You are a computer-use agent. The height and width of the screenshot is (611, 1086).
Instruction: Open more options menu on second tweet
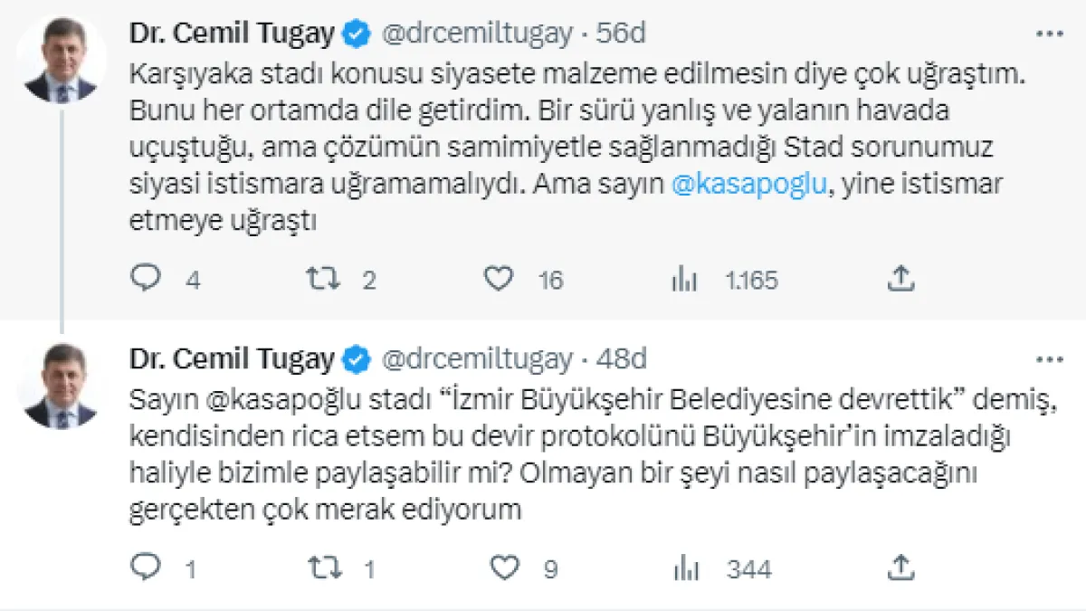[1049, 359]
